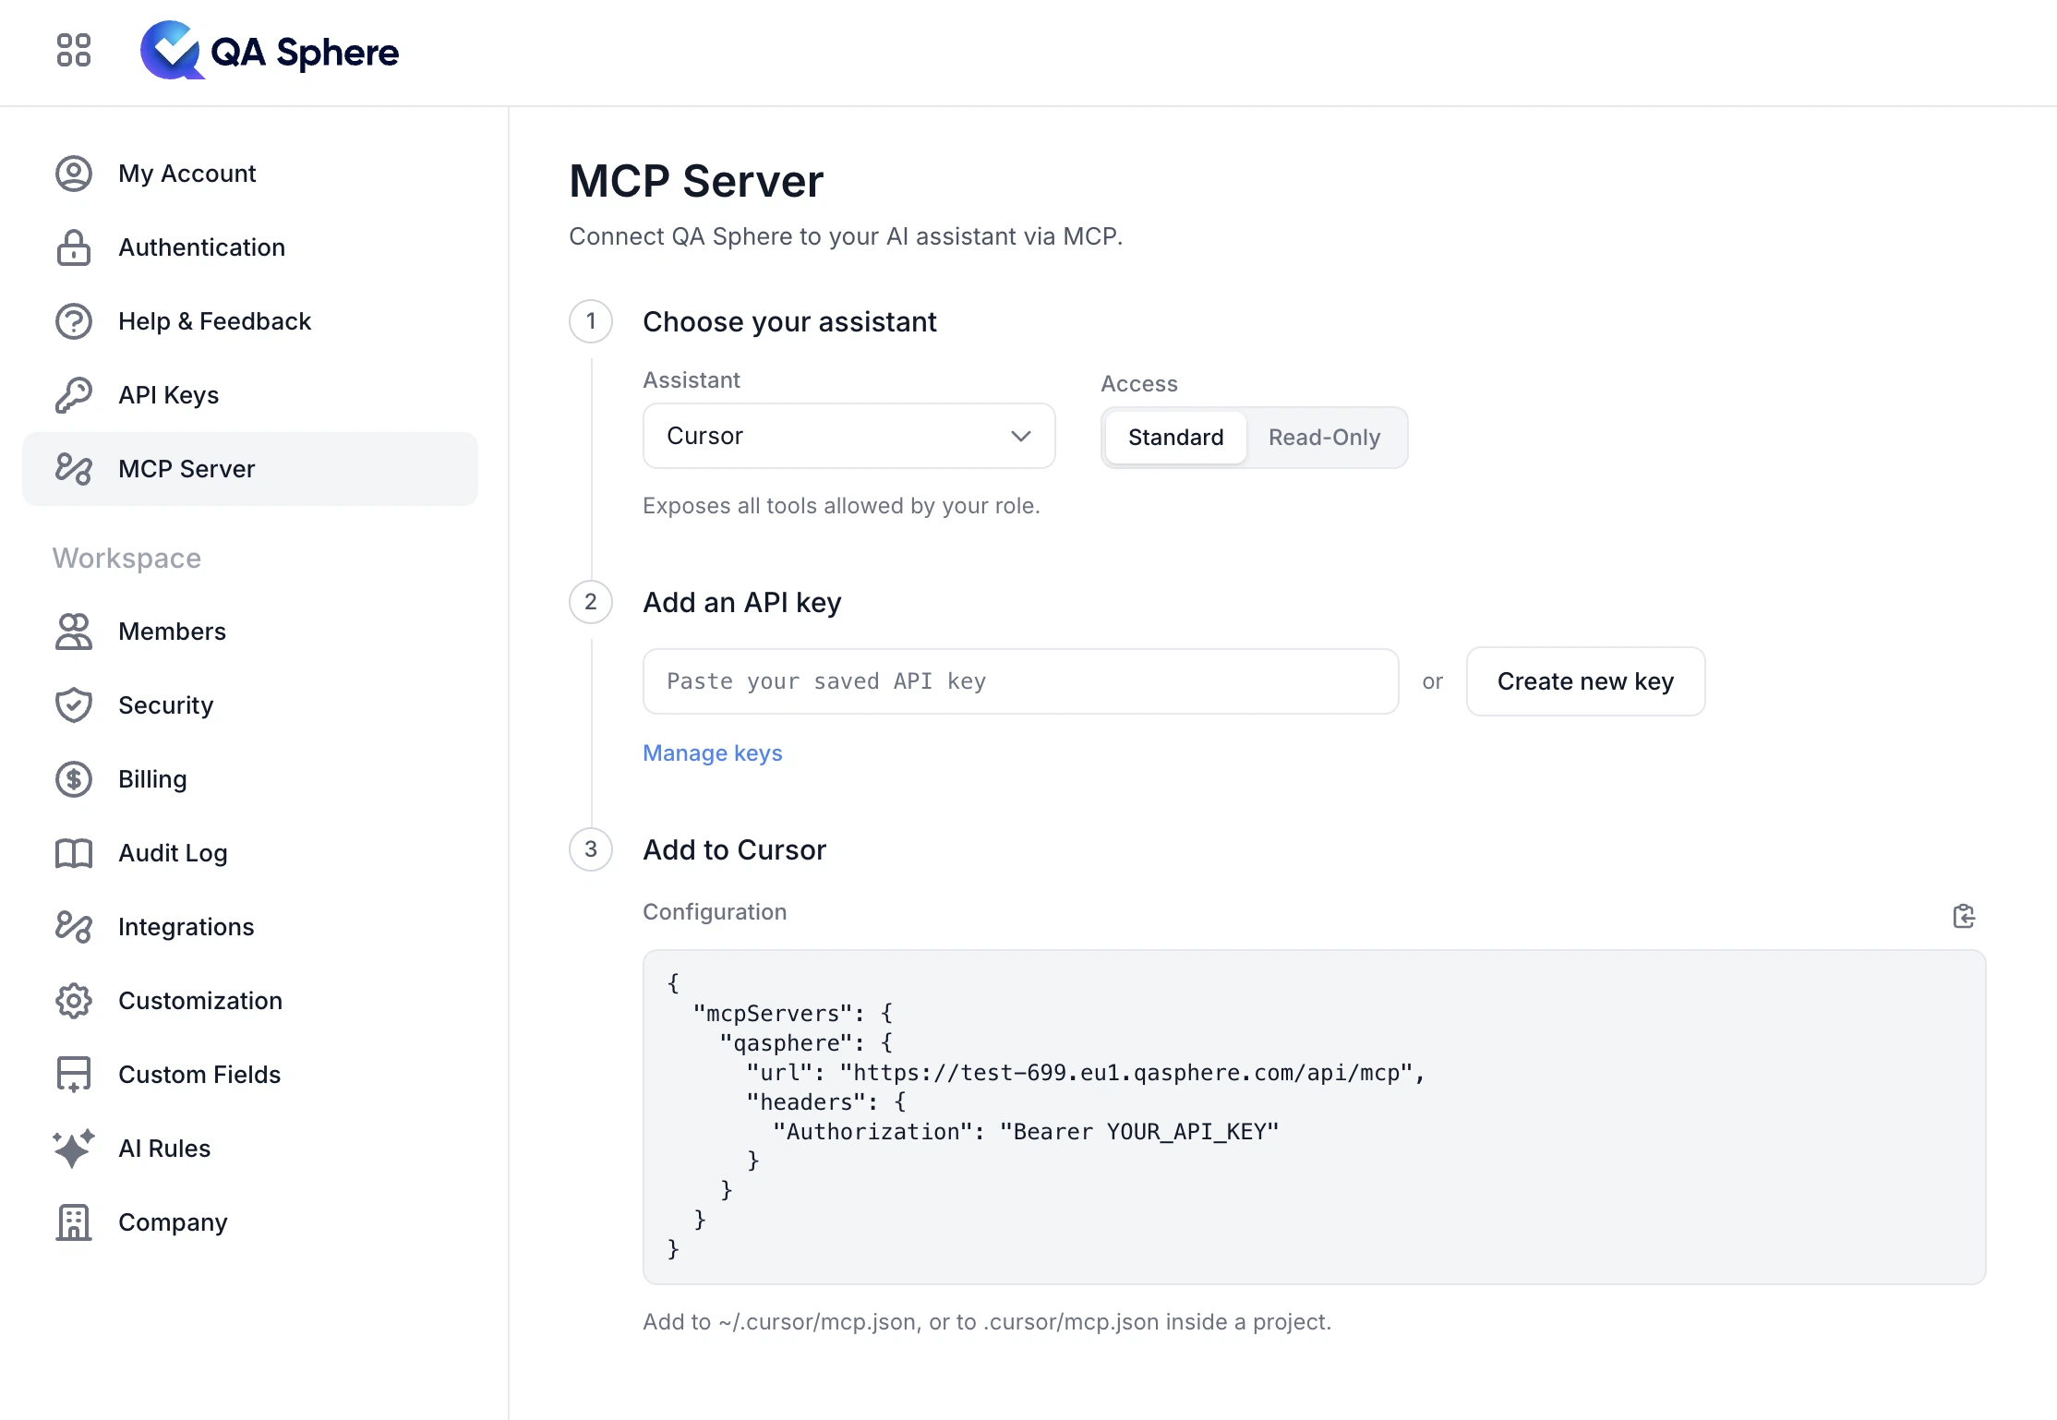Go to Billing page
Image resolution: width=2057 pixels, height=1420 pixels.
(250, 779)
